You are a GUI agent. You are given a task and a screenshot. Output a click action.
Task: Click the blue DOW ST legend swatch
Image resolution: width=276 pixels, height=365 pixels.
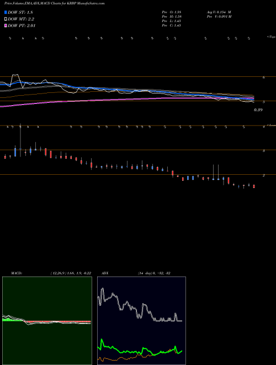click(6, 12)
